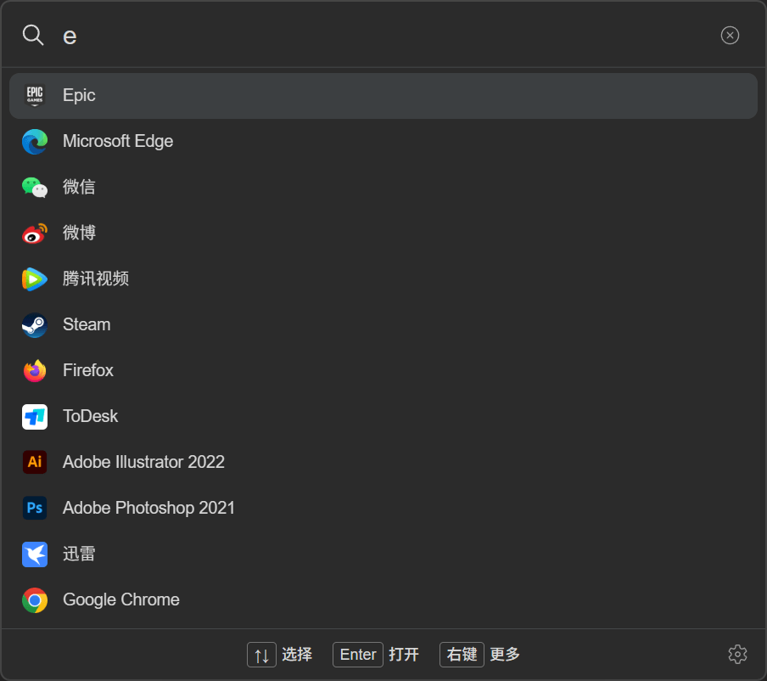
Task: Click the red 微博 Weibo icon
Action: (x=35, y=234)
